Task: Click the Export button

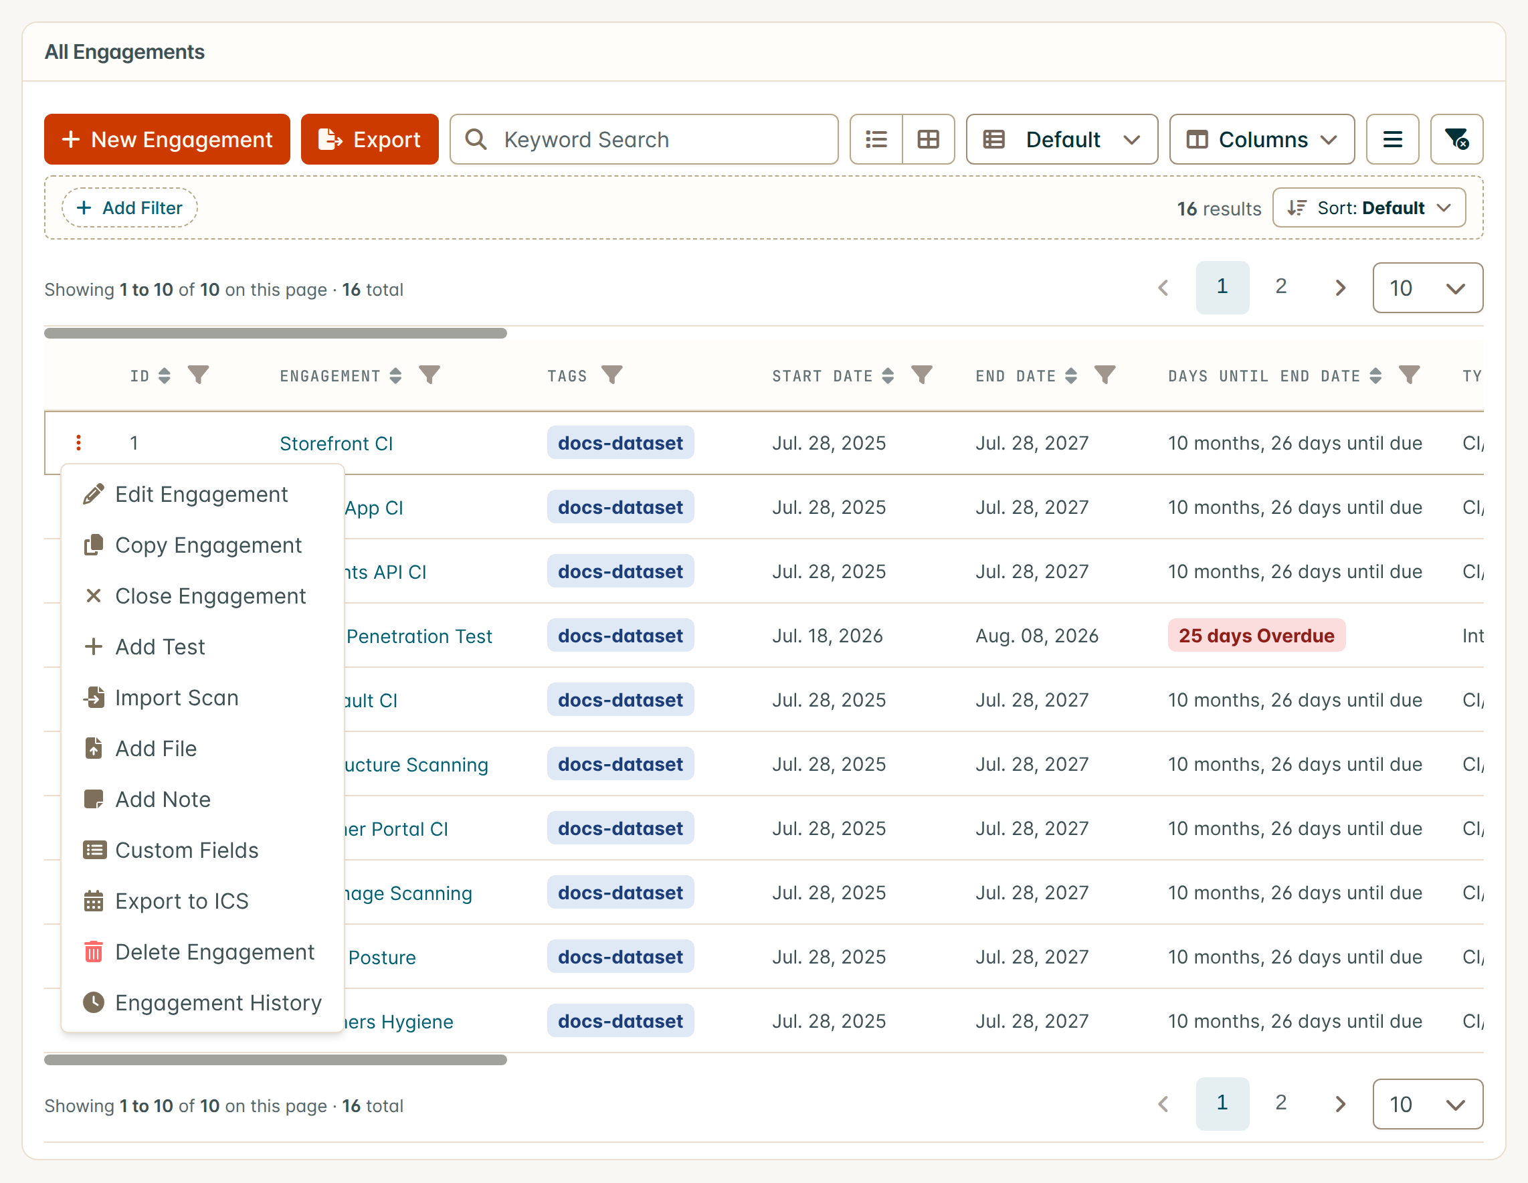Action: 369,139
